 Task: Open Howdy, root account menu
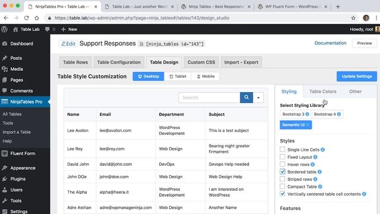pyautogui.click(x=365, y=29)
